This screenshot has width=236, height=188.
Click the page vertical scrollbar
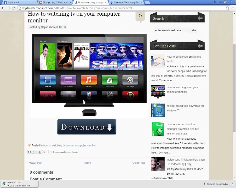[x=234, y=87]
